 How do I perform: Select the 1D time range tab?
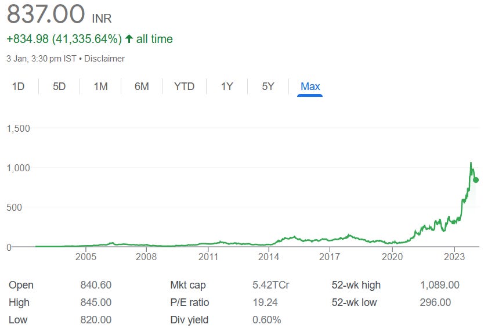click(x=18, y=86)
